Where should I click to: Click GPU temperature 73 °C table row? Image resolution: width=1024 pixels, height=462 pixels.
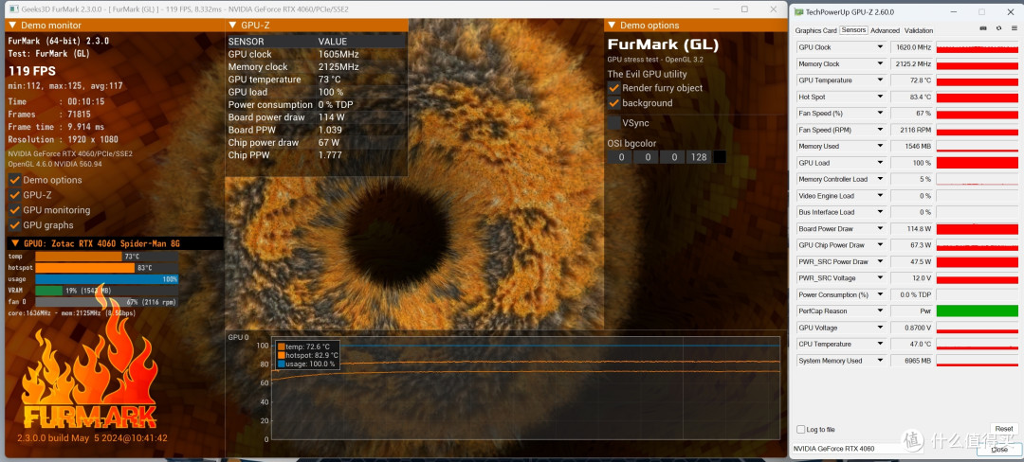pyautogui.click(x=317, y=80)
